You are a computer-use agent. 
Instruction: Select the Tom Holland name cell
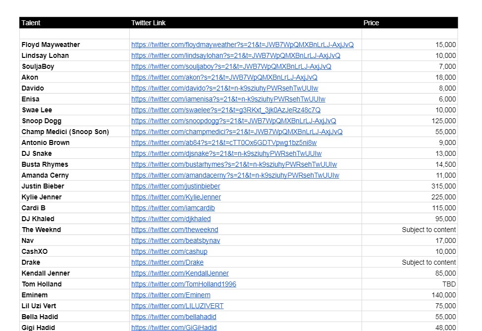click(x=75, y=284)
